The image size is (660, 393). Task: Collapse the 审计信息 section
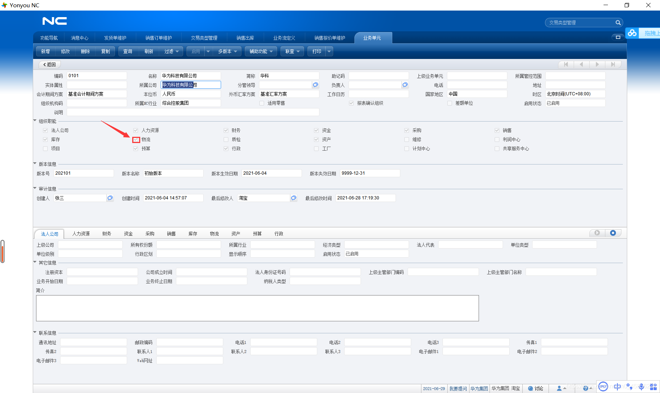pyautogui.click(x=35, y=188)
